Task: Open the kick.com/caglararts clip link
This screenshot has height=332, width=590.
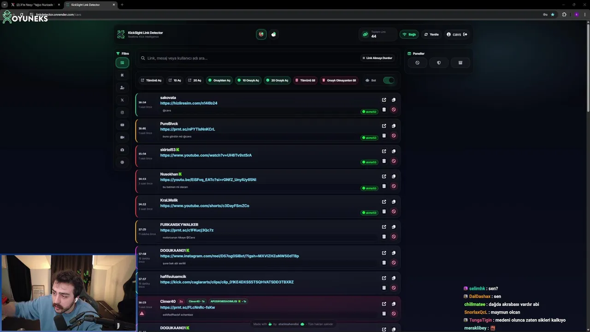Action: pyautogui.click(x=227, y=282)
